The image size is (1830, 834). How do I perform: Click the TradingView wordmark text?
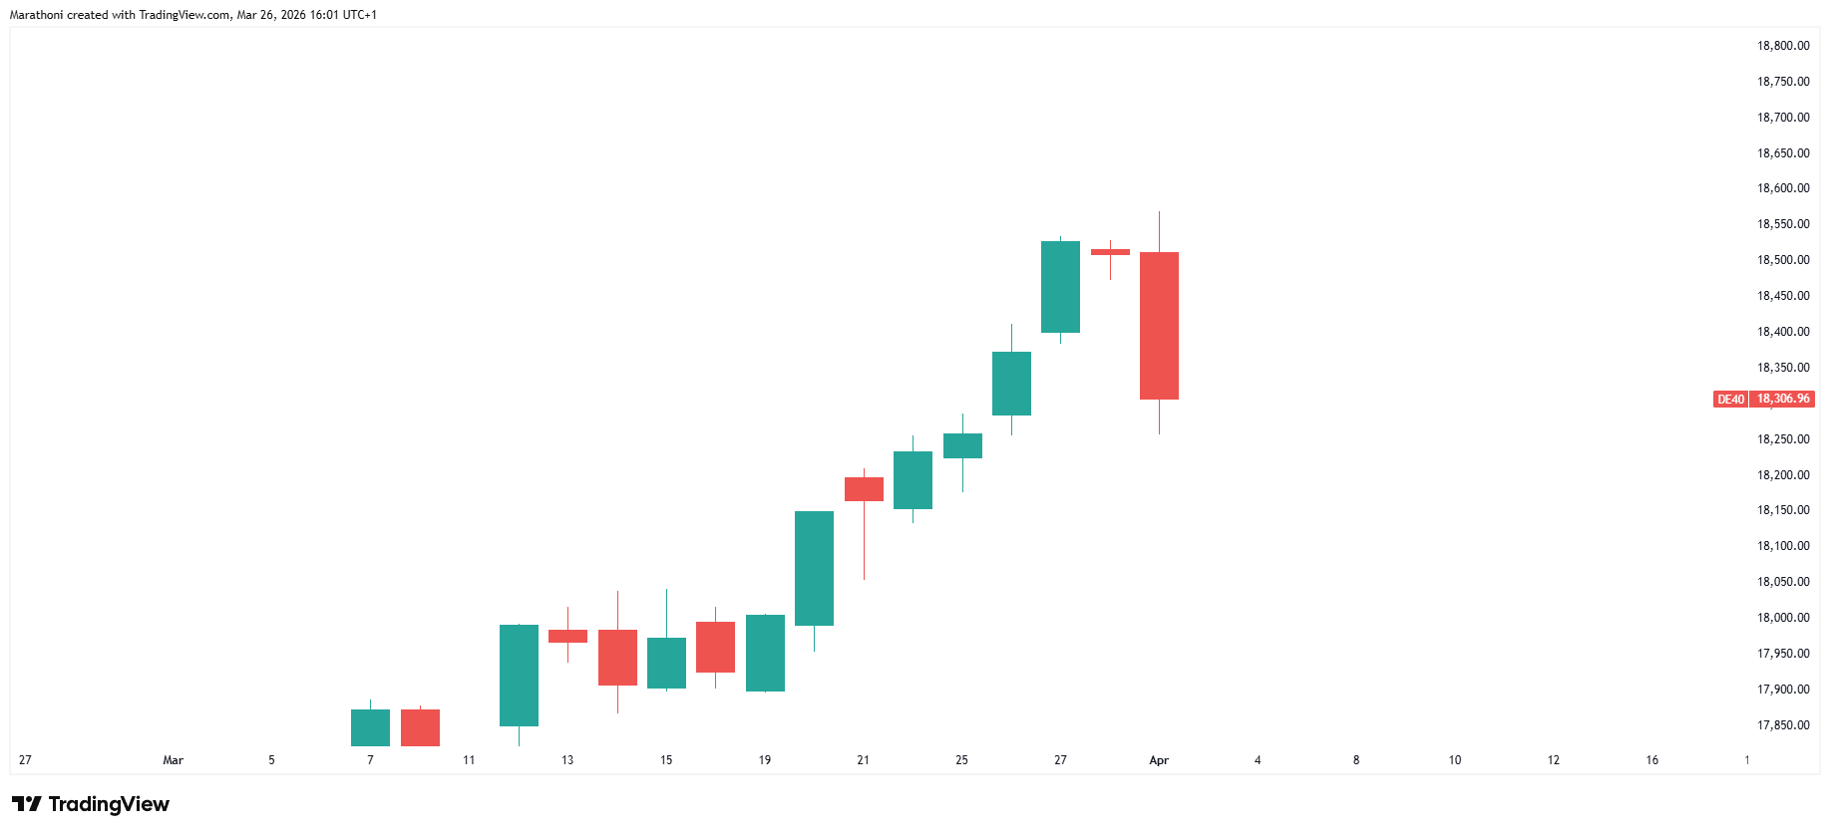[x=109, y=804]
